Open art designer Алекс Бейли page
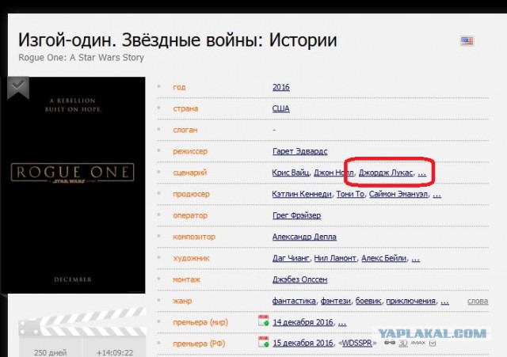The height and width of the screenshot is (357, 507). click(383, 258)
